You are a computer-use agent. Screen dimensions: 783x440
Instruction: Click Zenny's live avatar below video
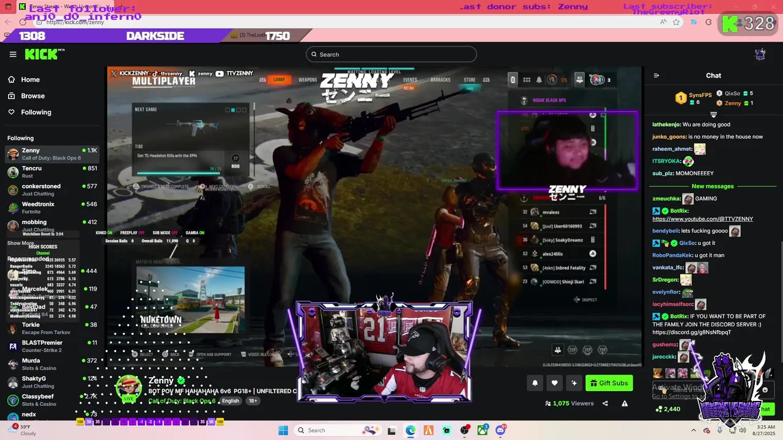pos(128,388)
